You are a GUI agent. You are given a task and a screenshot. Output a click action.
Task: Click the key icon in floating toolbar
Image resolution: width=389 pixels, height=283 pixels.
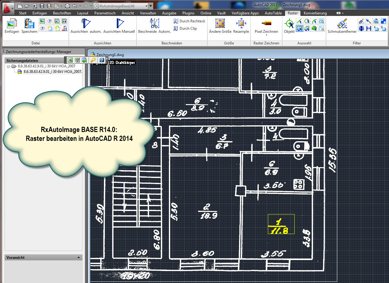(x=93, y=60)
